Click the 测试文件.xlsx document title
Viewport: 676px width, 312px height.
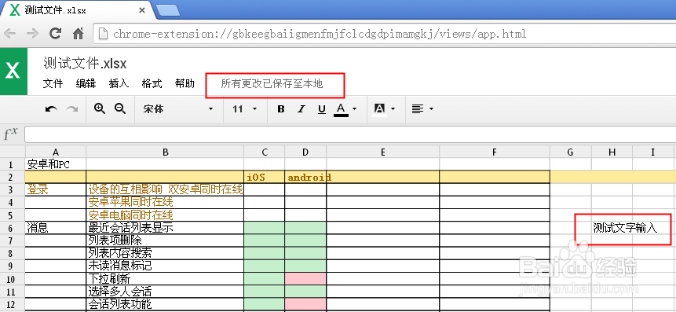click(85, 64)
